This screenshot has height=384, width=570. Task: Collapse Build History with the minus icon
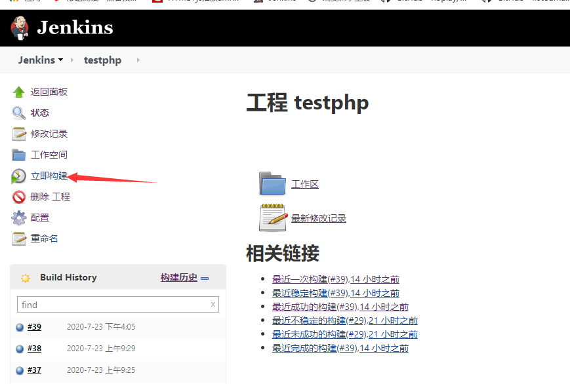click(205, 278)
